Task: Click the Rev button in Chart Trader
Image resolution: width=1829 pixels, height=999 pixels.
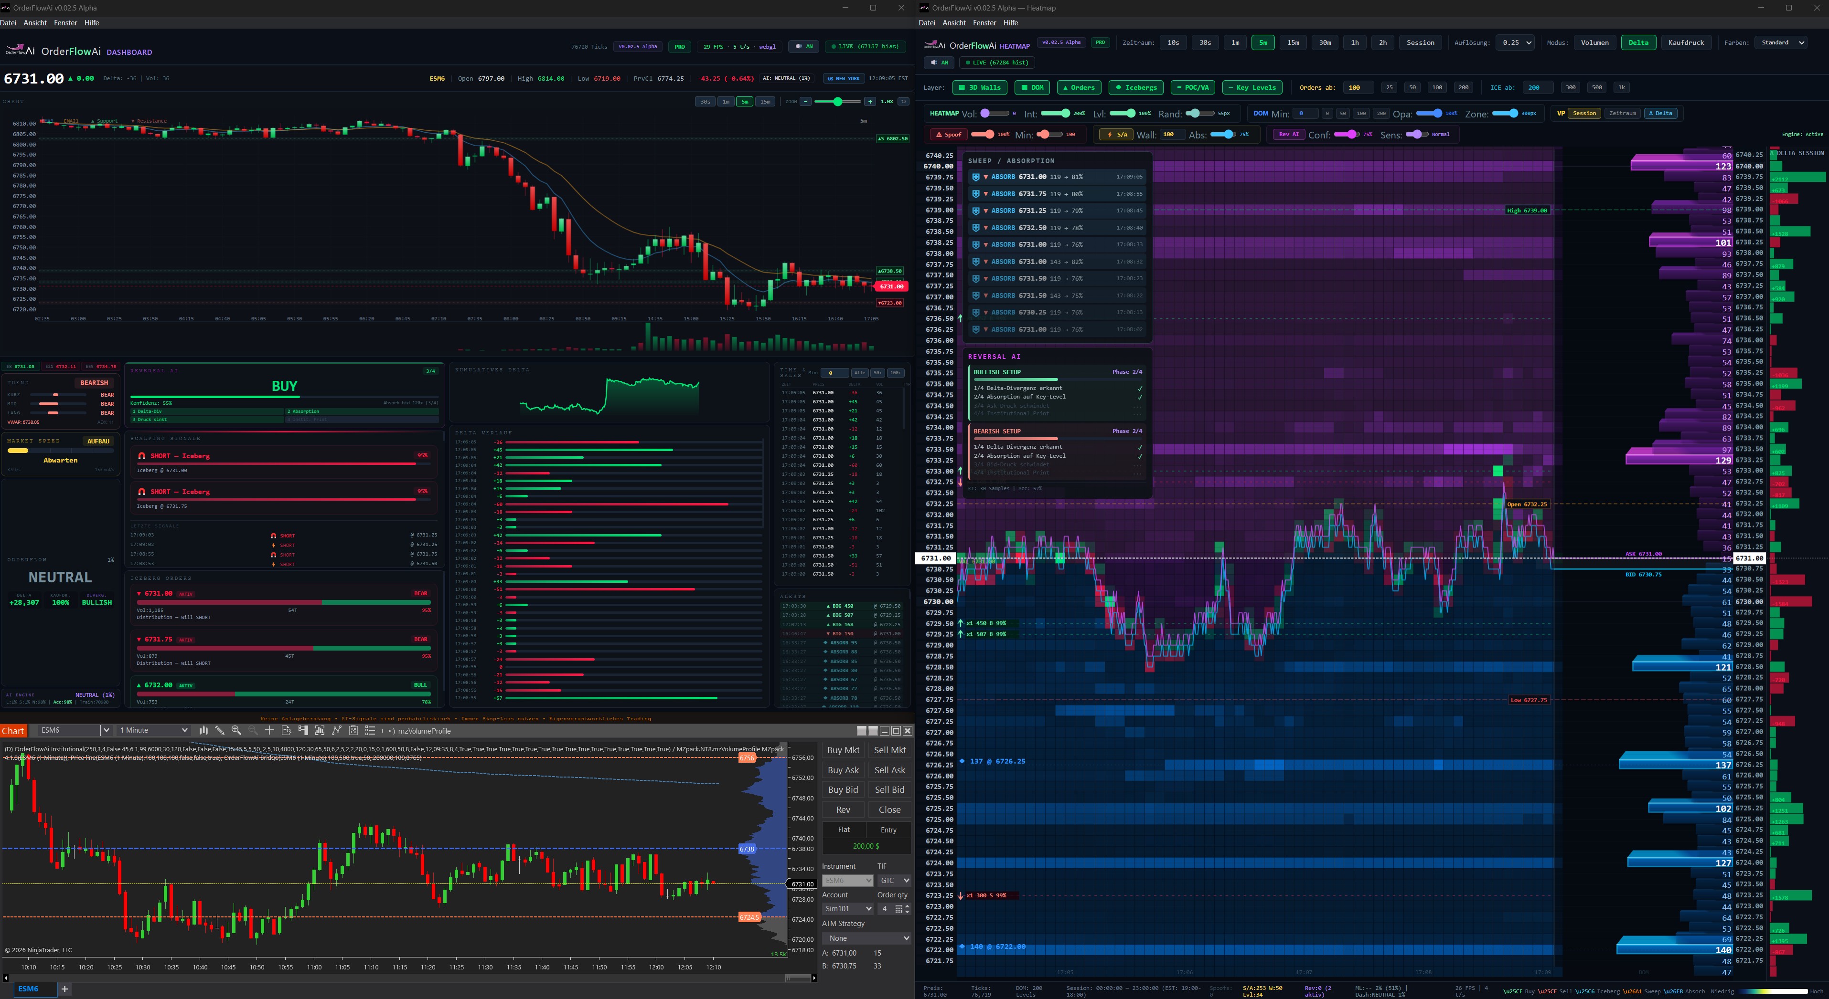Action: point(844,810)
